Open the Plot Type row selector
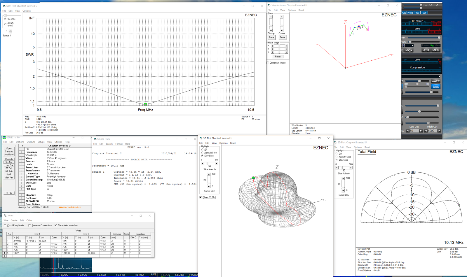Viewport: 467px width, 277px height. pyautogui.click(x=22, y=189)
